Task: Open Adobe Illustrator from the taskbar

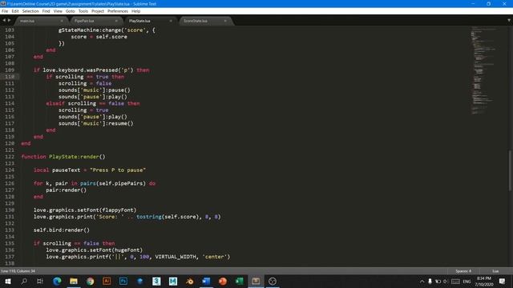Action: (107, 281)
